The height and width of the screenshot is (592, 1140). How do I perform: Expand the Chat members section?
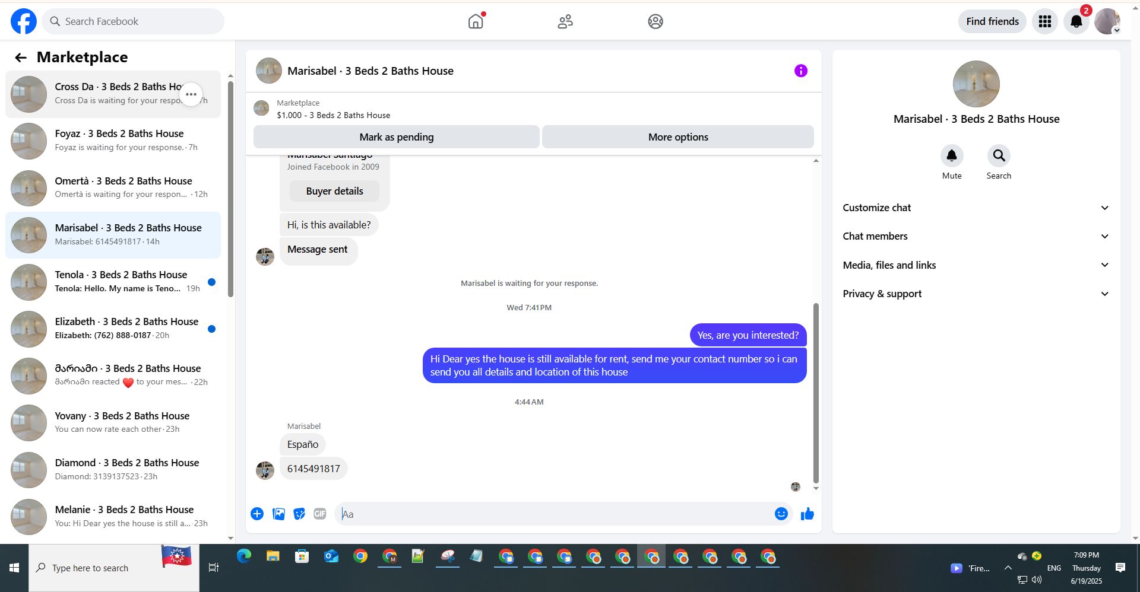click(x=976, y=236)
